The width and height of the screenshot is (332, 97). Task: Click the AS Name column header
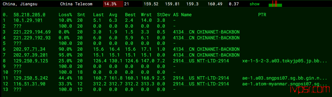182,15
